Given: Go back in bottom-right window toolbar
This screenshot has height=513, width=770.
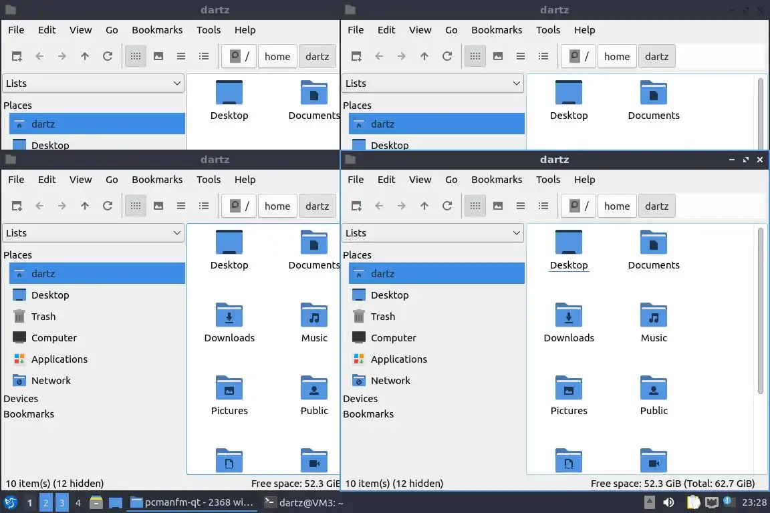Looking at the screenshot, I should click(x=379, y=206).
